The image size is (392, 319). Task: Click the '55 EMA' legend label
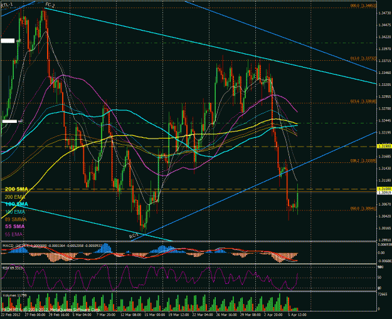[x=14, y=234]
